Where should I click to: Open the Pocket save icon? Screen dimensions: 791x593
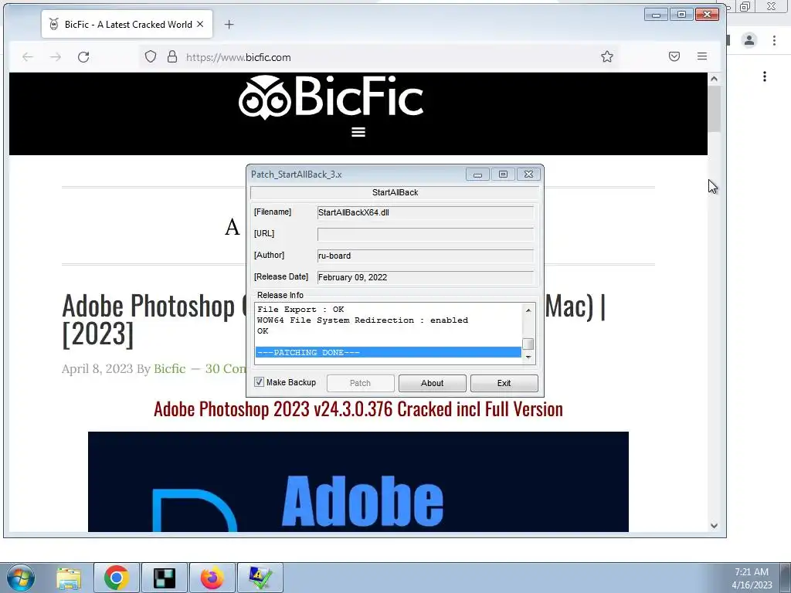click(x=674, y=56)
